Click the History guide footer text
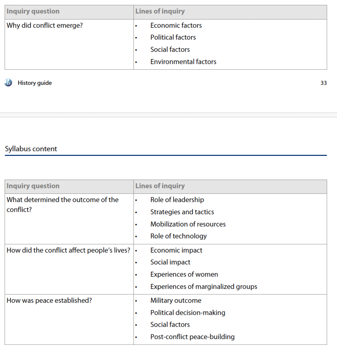 tap(35, 83)
